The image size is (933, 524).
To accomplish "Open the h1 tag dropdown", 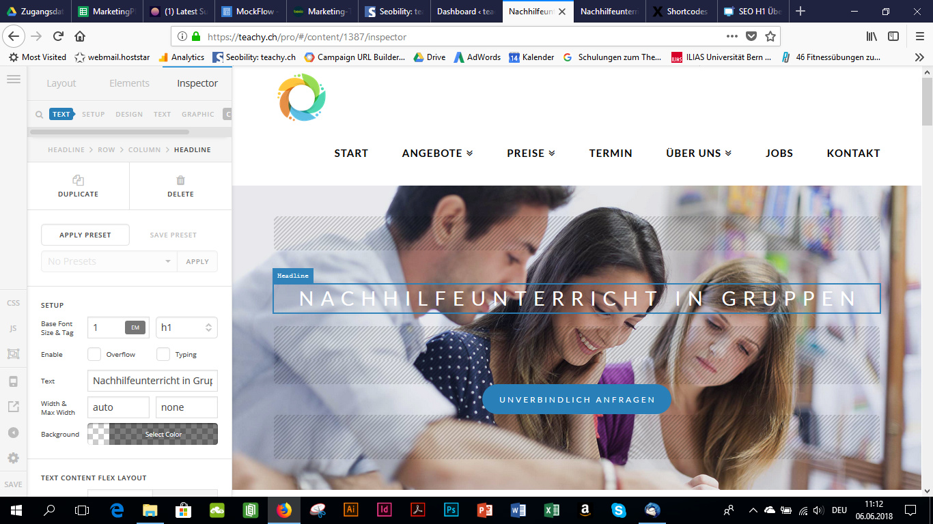I will pyautogui.click(x=186, y=327).
